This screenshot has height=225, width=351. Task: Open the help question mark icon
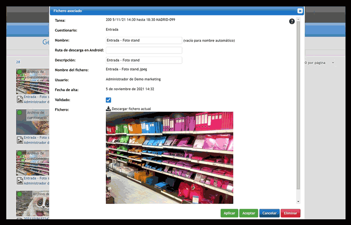click(292, 21)
